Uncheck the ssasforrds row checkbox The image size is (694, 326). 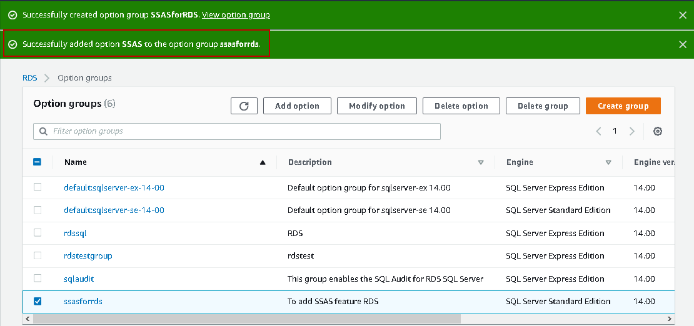38,301
